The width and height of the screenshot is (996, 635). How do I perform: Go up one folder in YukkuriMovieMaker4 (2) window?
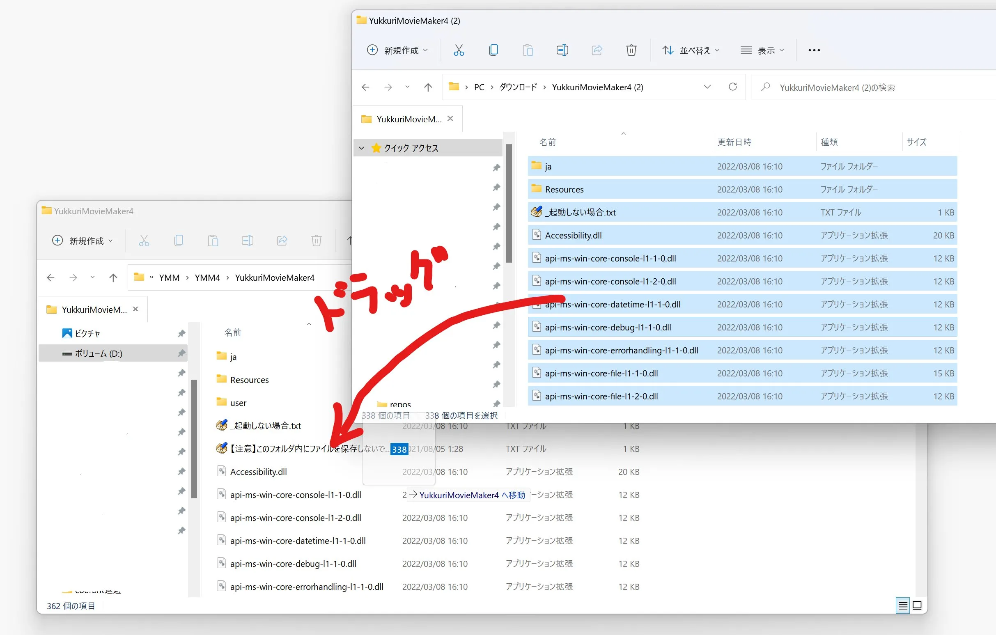click(x=428, y=87)
